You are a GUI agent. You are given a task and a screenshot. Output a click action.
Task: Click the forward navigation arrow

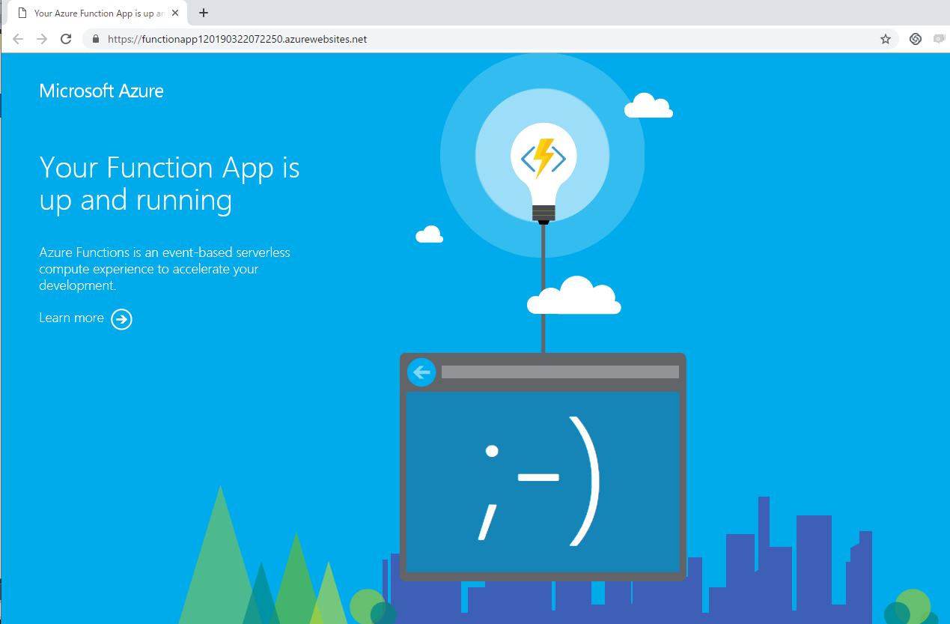(41, 38)
